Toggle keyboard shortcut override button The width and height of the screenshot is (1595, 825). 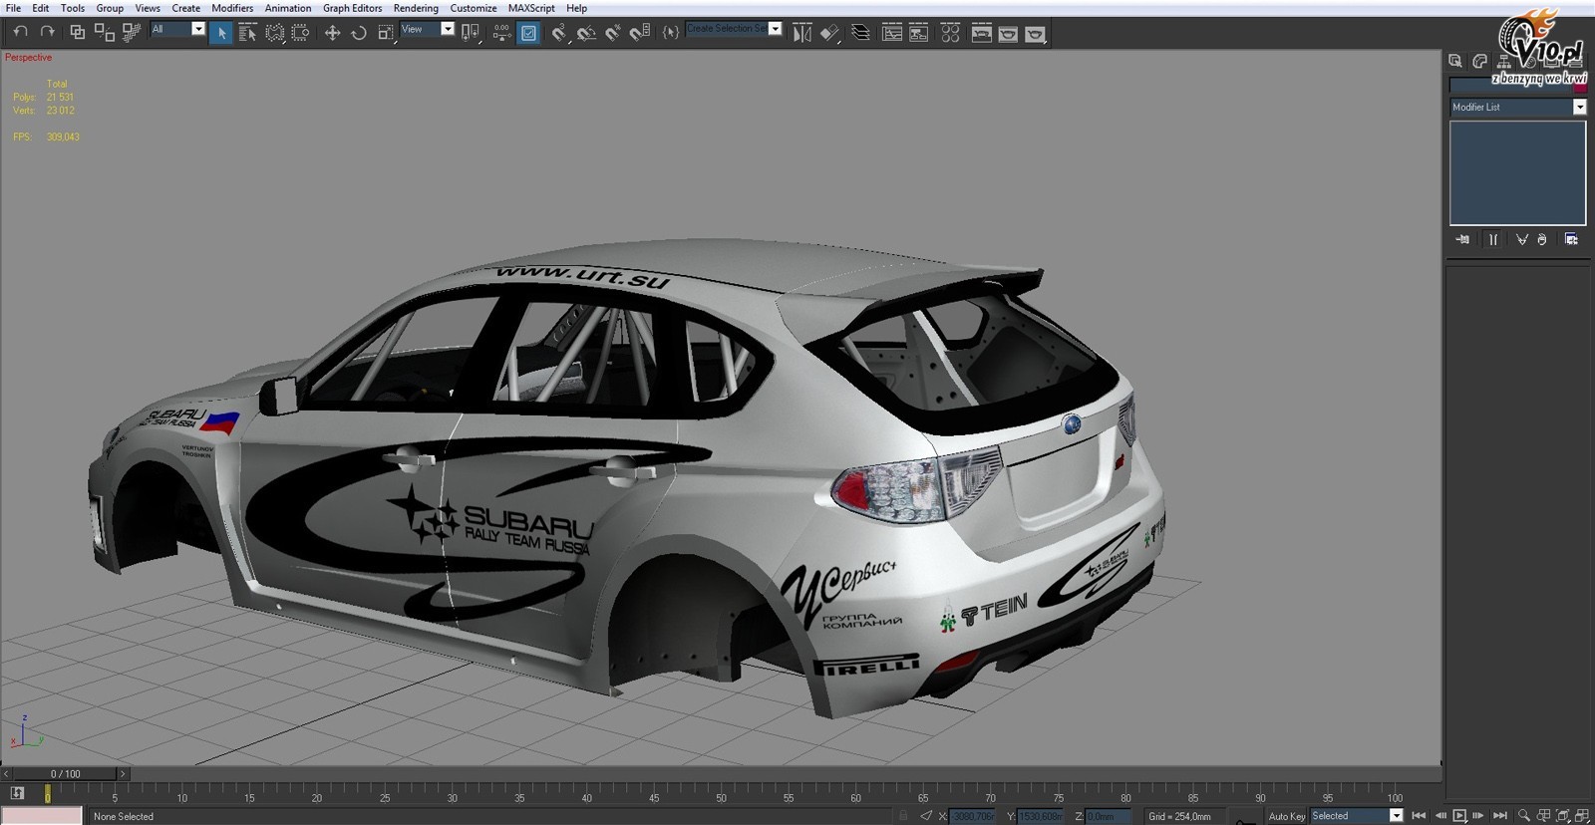tap(528, 33)
